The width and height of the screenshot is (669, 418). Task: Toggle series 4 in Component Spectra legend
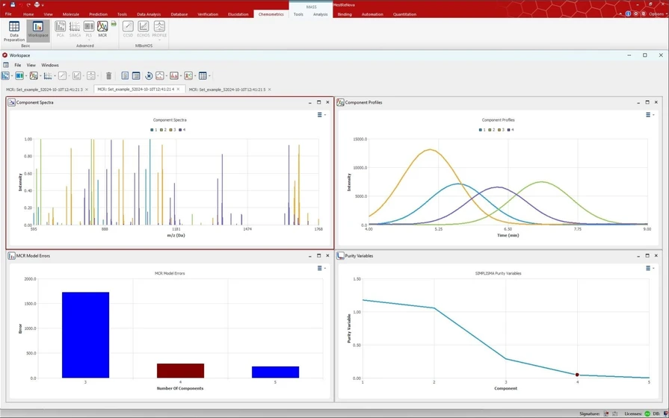click(x=182, y=130)
